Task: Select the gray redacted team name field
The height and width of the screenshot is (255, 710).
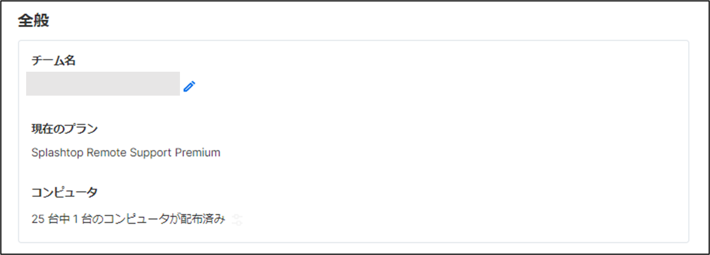Action: click(103, 84)
